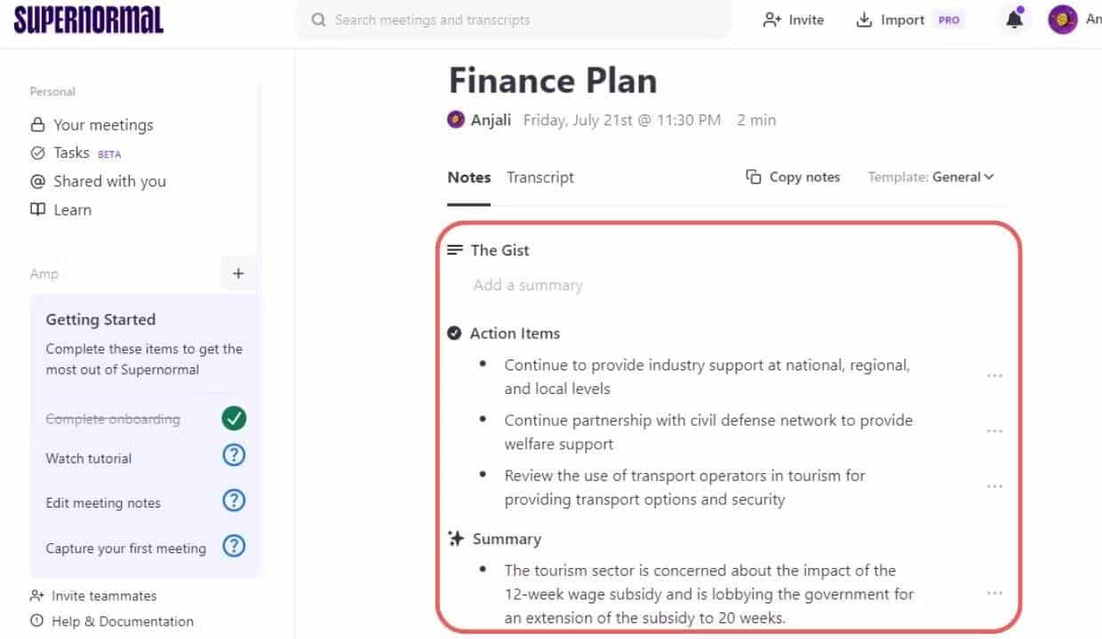Click the Watch tutorial question mark icon
Screen dimensions: 1102x639
[x=234, y=456]
